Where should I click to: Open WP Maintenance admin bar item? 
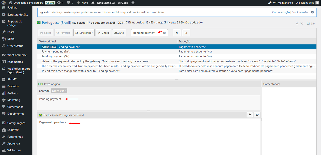tap(280, 3)
